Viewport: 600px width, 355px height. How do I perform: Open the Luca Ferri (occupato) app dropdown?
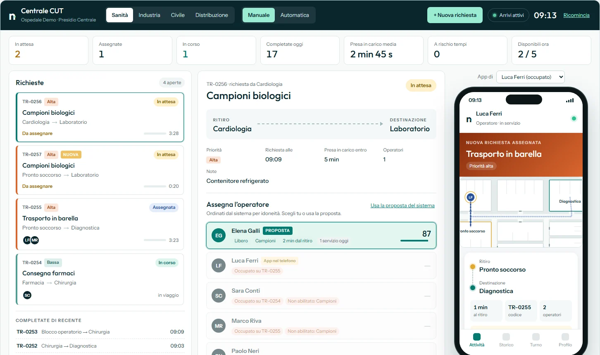click(531, 77)
